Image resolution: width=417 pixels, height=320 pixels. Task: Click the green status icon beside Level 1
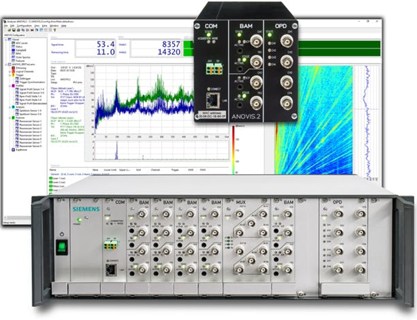click(51, 178)
